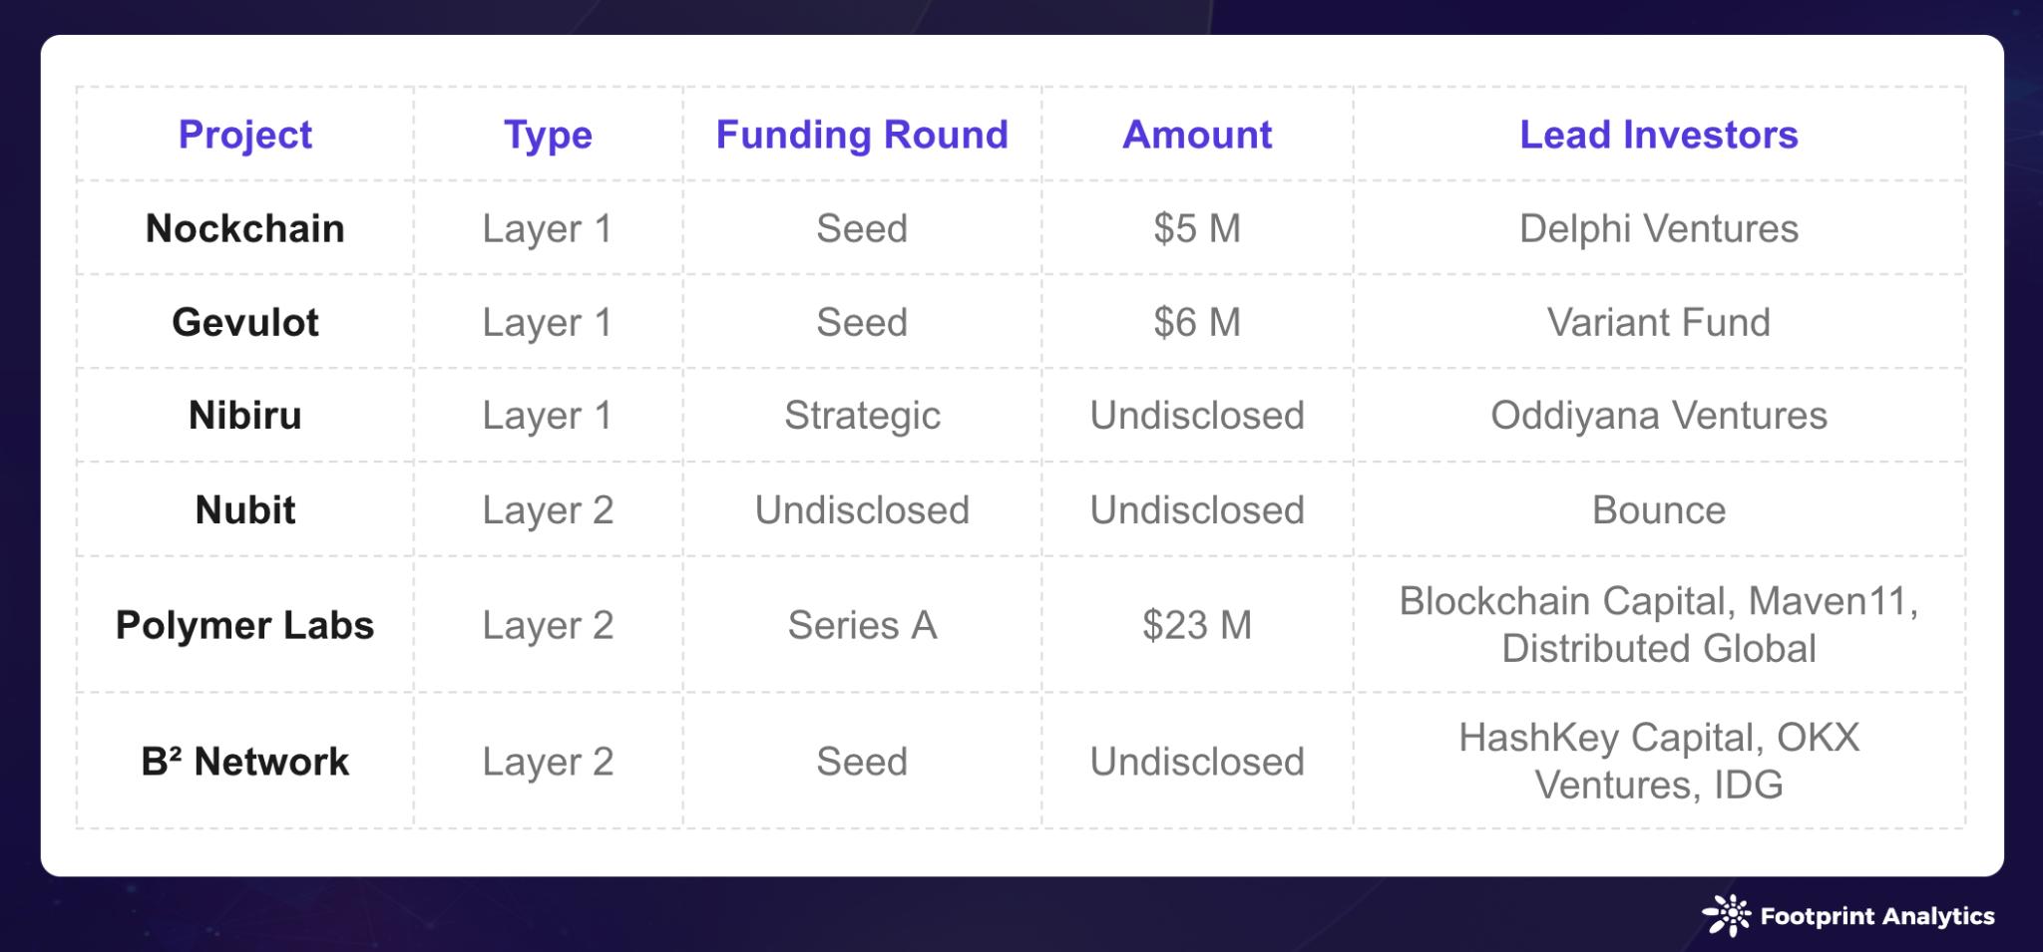Viewport: 2043px width, 952px height.
Task: Select the Nubit project name
Action: (245, 509)
